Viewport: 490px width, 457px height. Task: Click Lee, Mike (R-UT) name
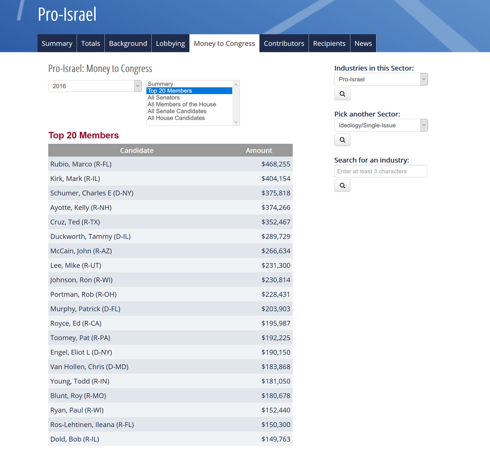(76, 265)
